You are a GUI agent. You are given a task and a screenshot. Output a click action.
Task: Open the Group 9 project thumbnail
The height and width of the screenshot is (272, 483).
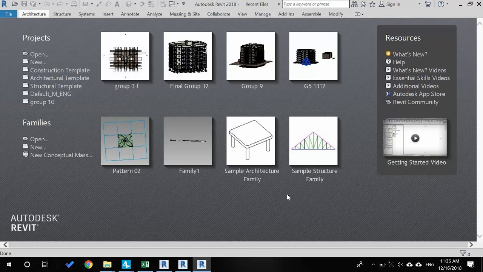[x=251, y=56]
